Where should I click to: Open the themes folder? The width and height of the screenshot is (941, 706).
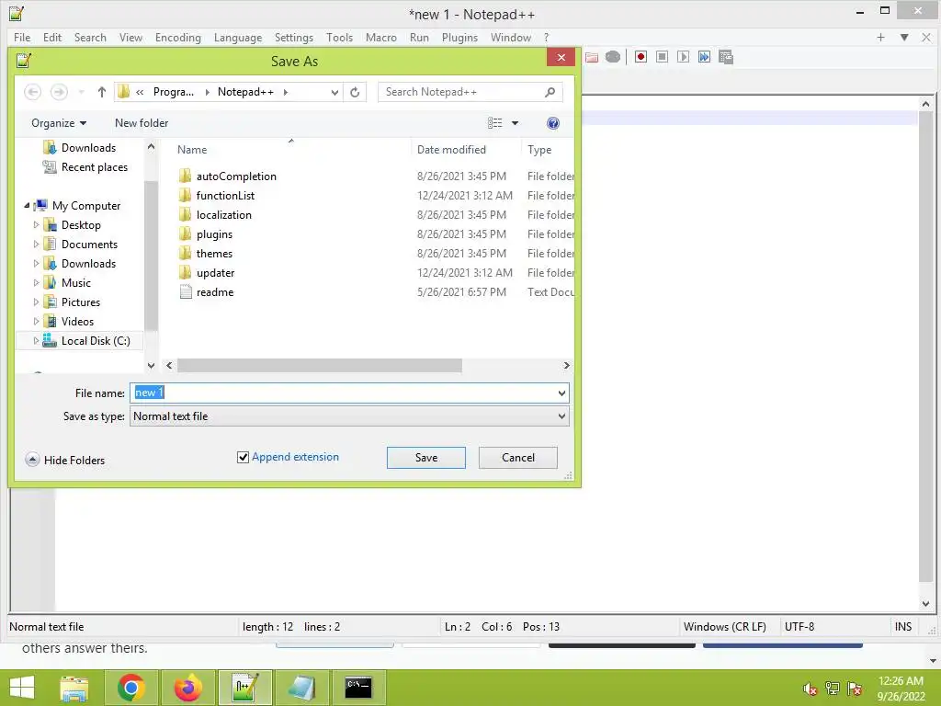tap(213, 254)
